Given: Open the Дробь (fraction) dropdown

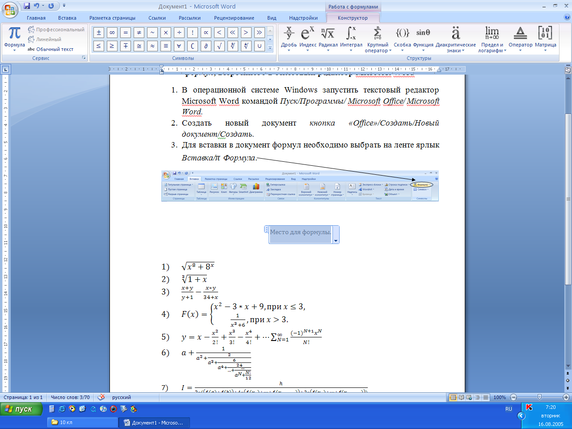Looking at the screenshot, I should click(x=289, y=39).
